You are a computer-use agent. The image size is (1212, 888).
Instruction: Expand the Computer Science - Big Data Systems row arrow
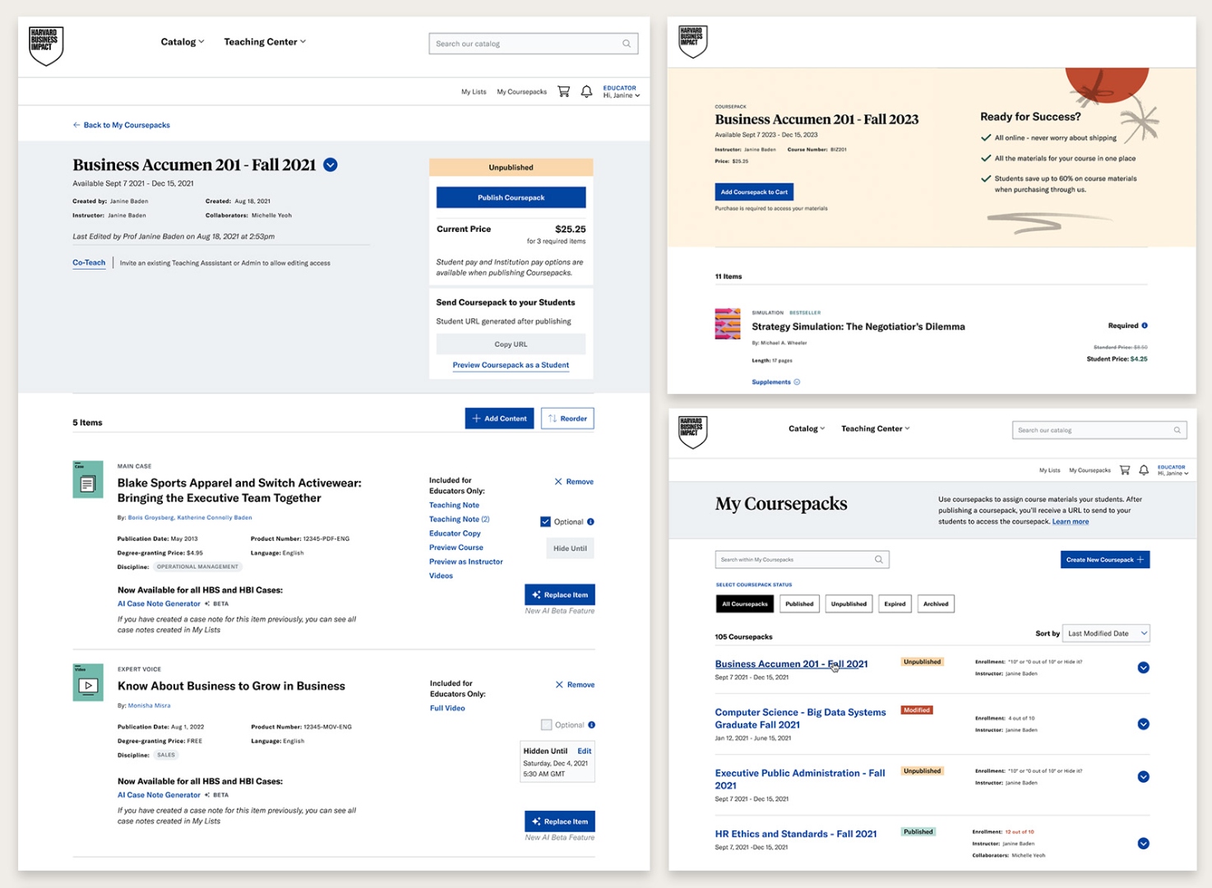coord(1144,724)
